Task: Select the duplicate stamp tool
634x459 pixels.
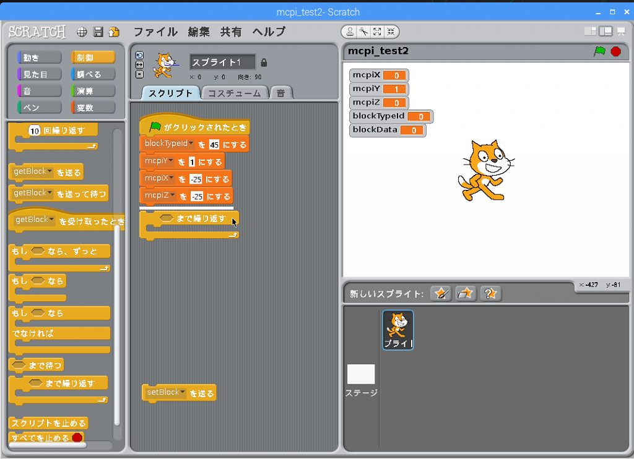Action: [x=350, y=32]
